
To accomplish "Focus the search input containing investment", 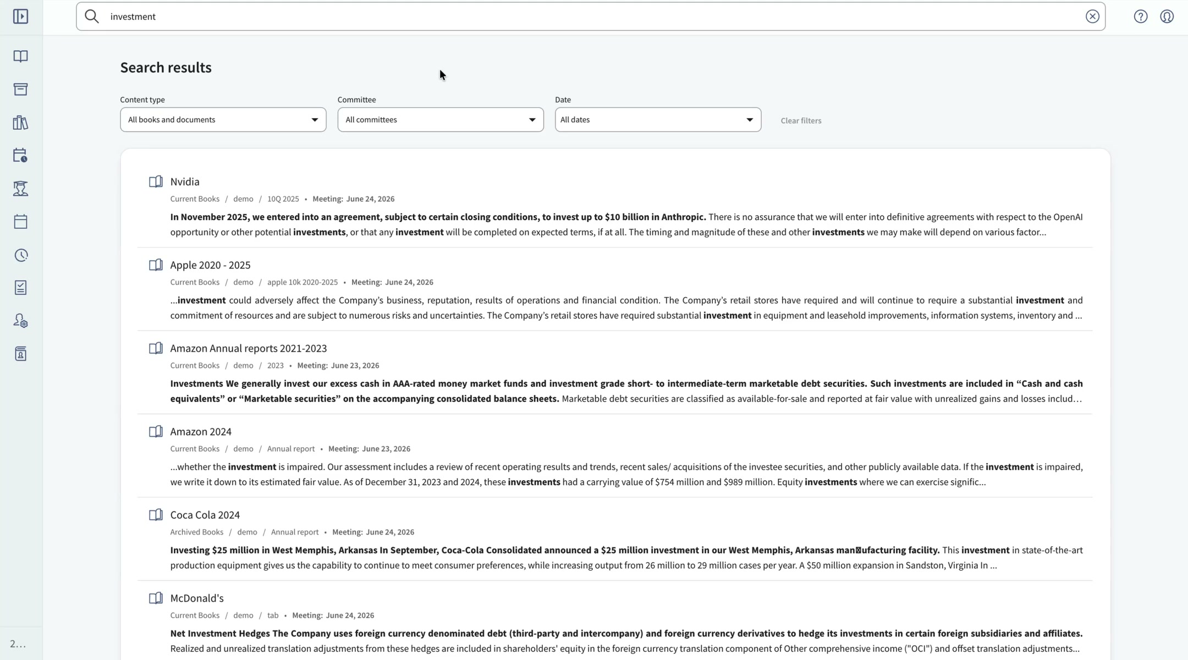I will pos(591,16).
